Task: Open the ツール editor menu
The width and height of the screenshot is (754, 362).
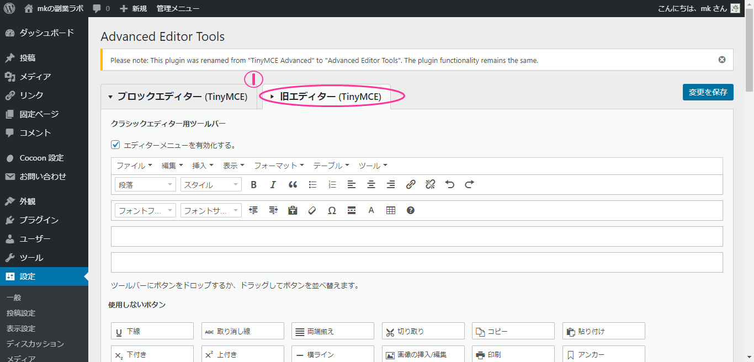Action: click(x=373, y=166)
